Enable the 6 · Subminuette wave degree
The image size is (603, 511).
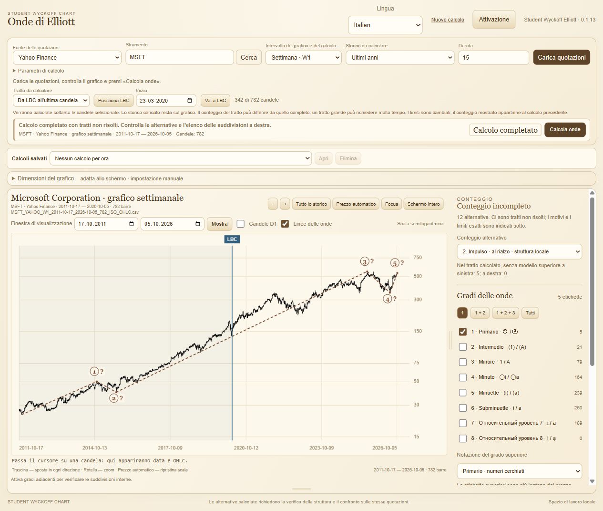click(x=462, y=408)
